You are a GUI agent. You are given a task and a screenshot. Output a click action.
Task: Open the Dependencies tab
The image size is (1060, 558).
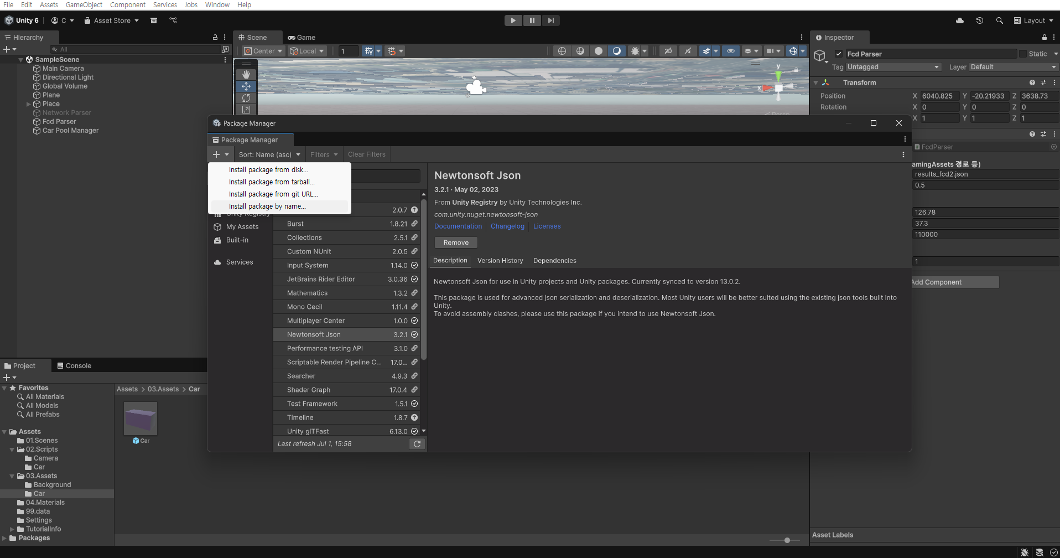555,261
